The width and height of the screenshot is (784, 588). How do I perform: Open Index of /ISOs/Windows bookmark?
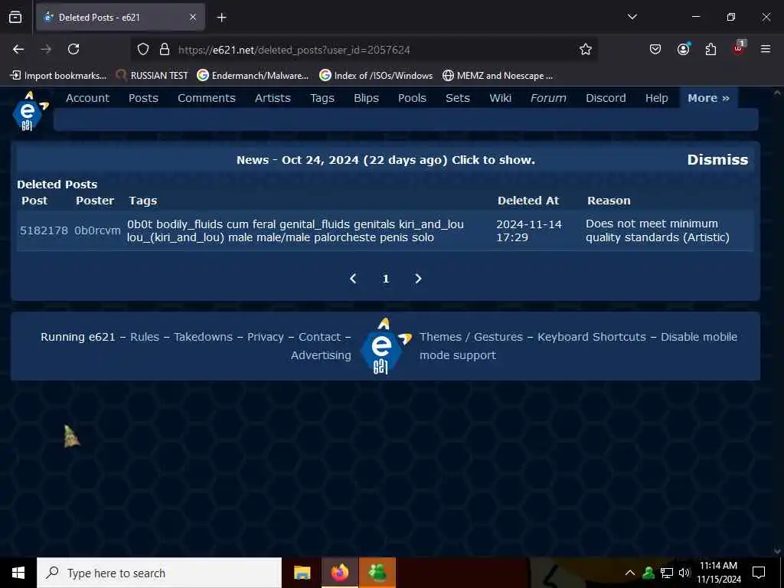click(376, 76)
